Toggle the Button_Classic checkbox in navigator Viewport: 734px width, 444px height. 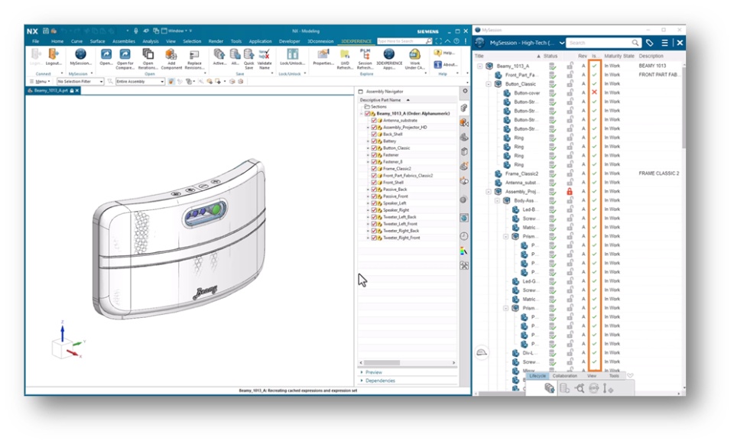pyautogui.click(x=374, y=147)
